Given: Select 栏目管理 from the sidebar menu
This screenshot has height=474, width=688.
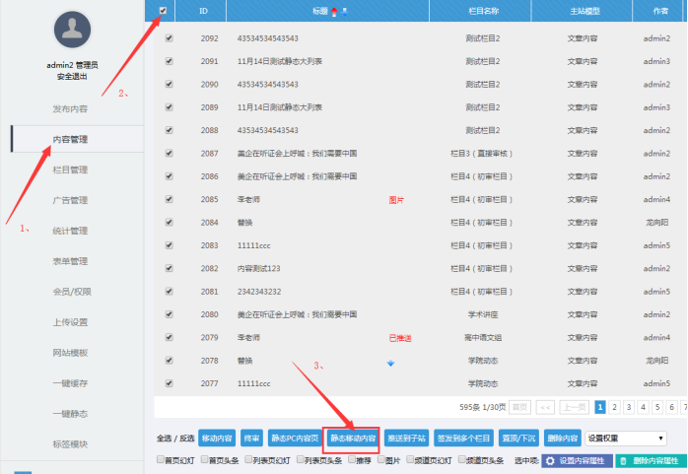Looking at the screenshot, I should pyautogui.click(x=70, y=169).
